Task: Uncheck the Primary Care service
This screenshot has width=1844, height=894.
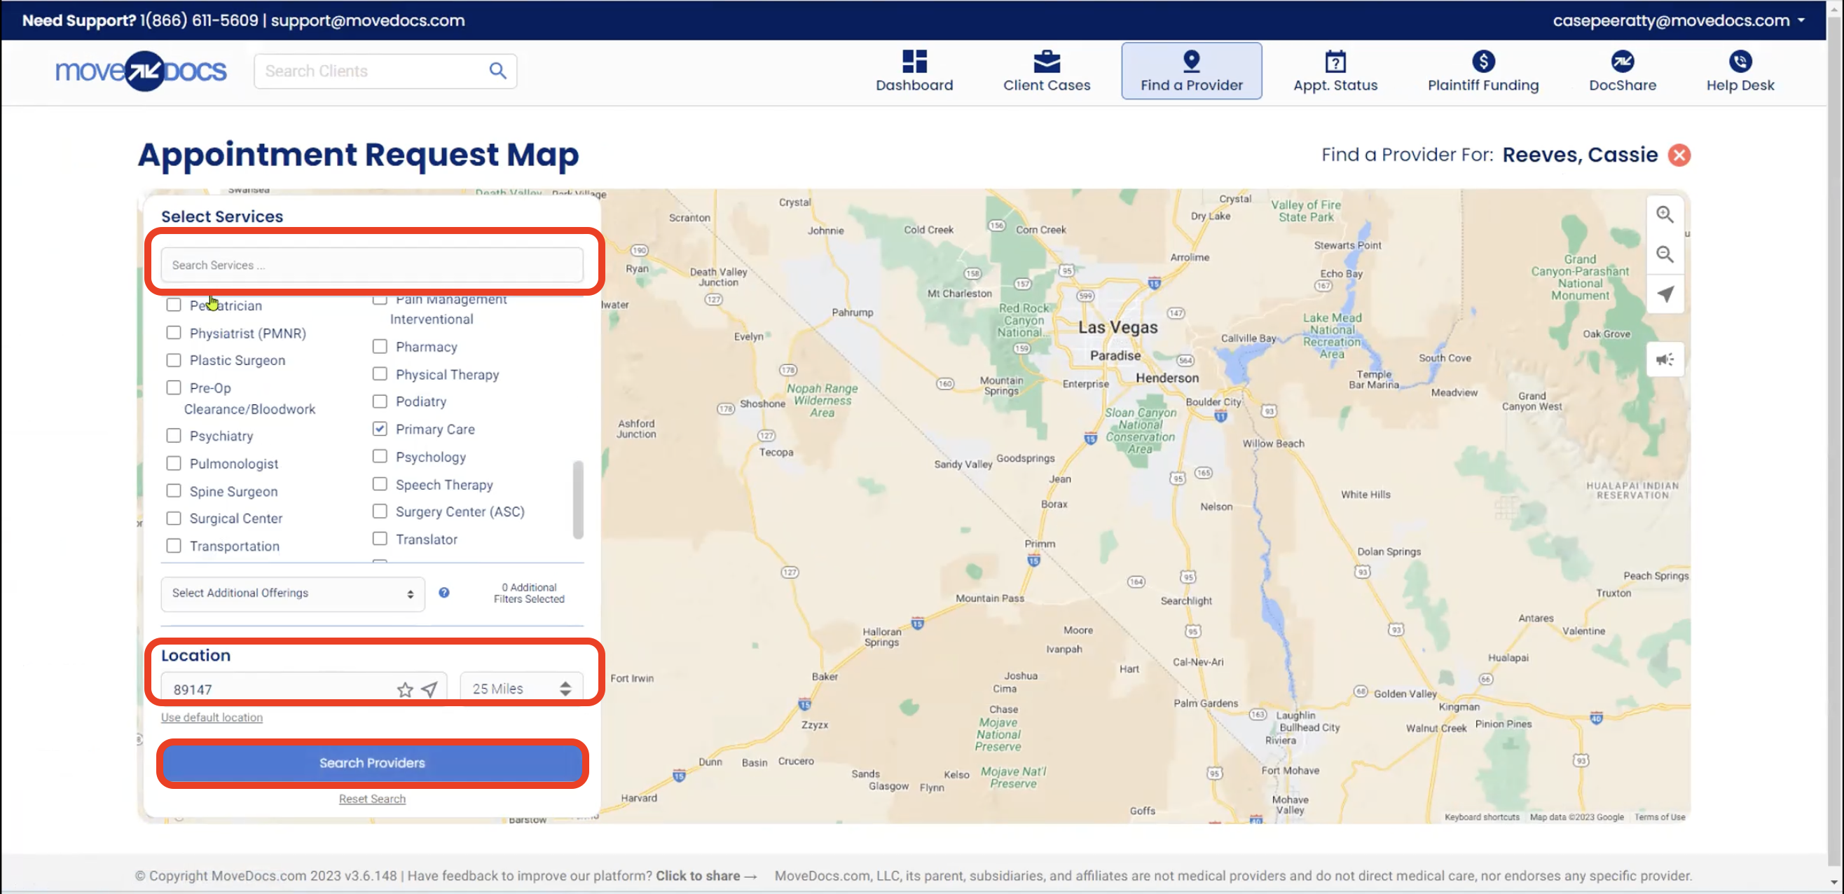Action: coord(380,428)
